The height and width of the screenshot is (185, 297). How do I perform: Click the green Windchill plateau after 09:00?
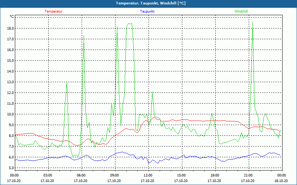(x=130, y=24)
